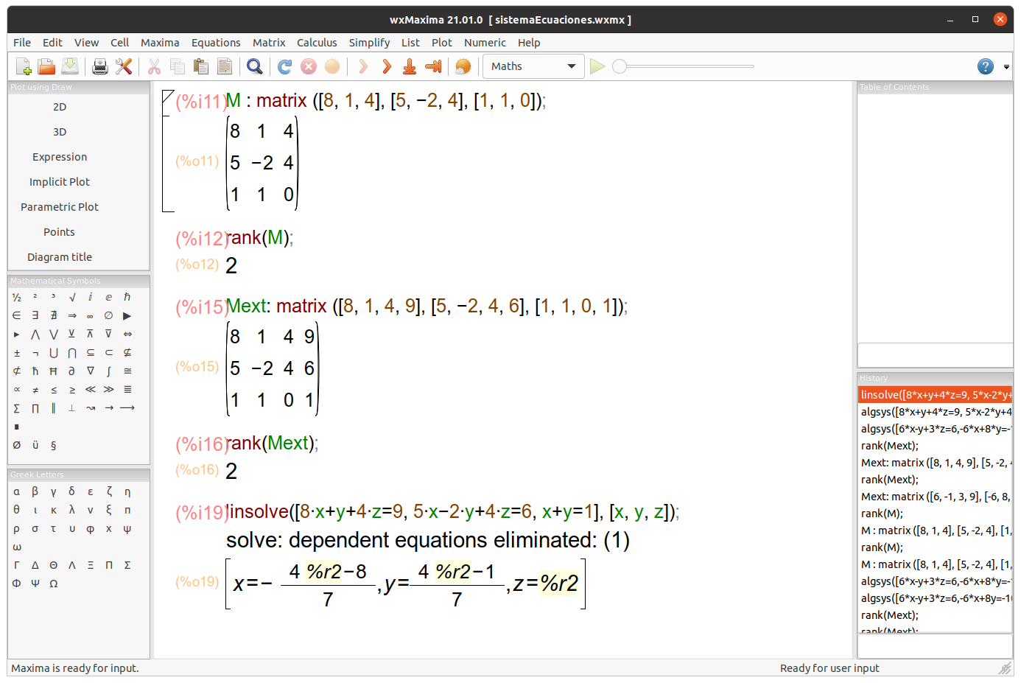1021x683 pixels.
Task: Click Implicit Plot in the Draw sidebar
Action: pos(59,181)
